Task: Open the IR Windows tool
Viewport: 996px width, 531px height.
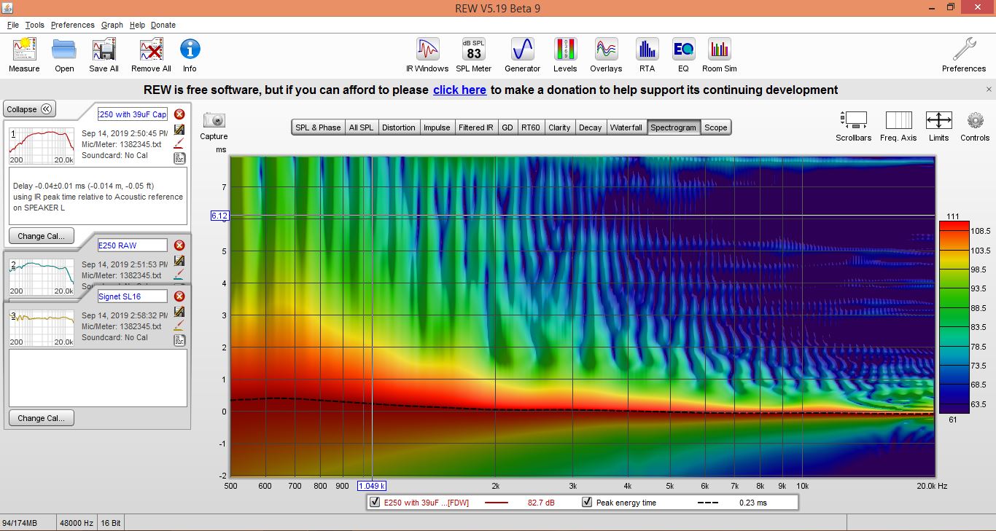Action: click(427, 50)
